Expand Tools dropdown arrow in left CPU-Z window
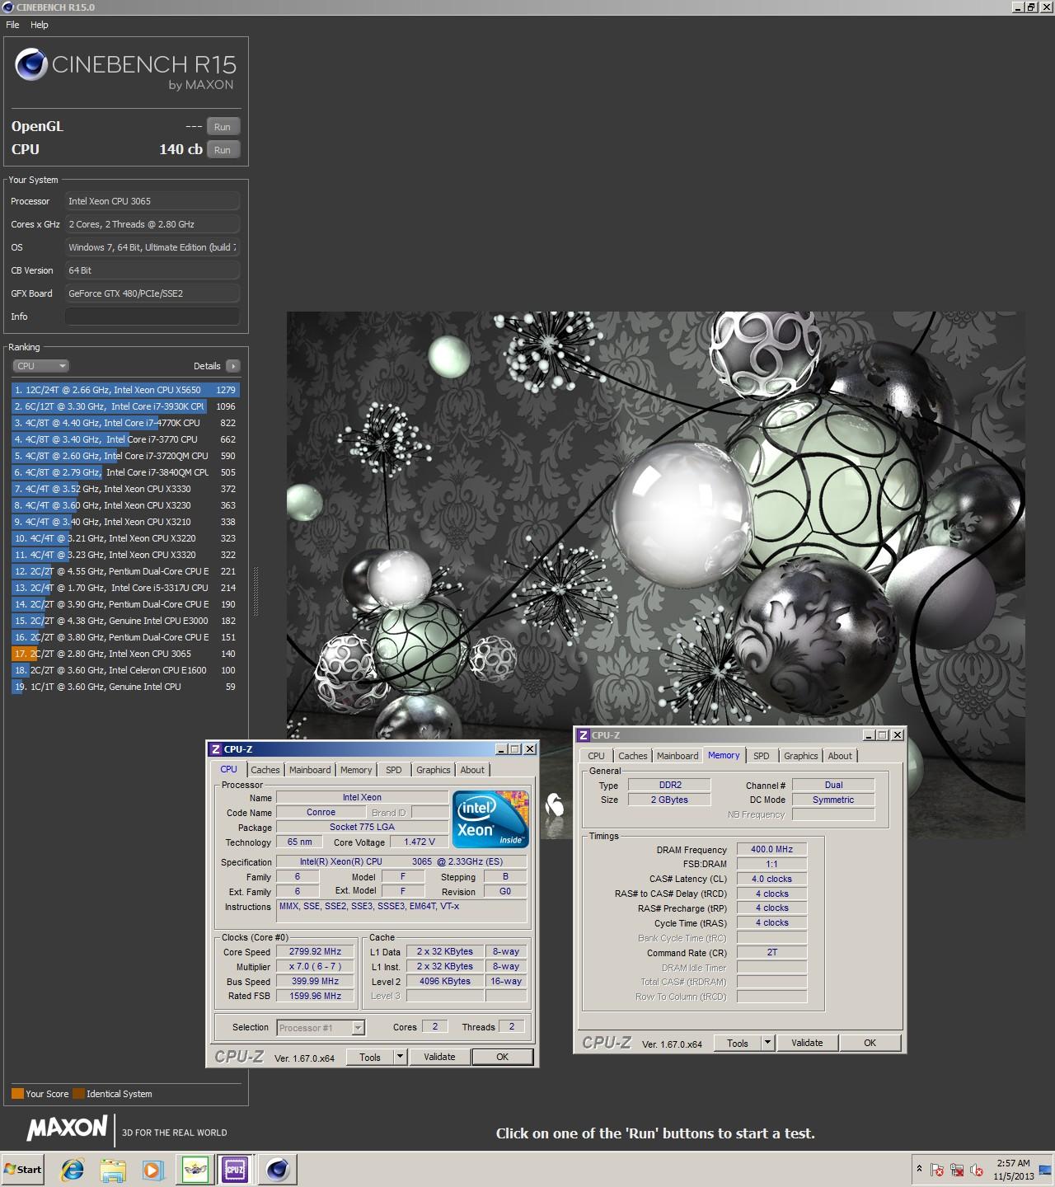 pos(401,1058)
